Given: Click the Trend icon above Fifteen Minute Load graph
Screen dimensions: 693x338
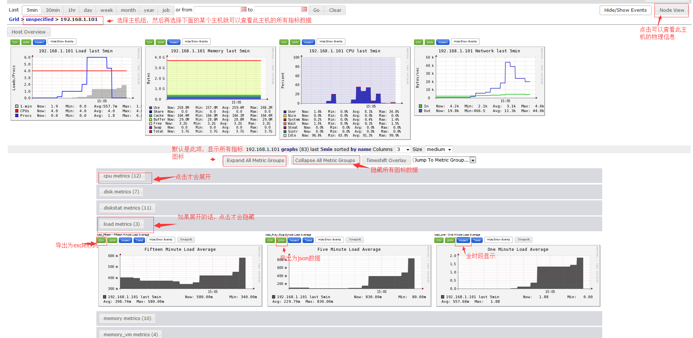Looking at the screenshot, I should [139, 240].
